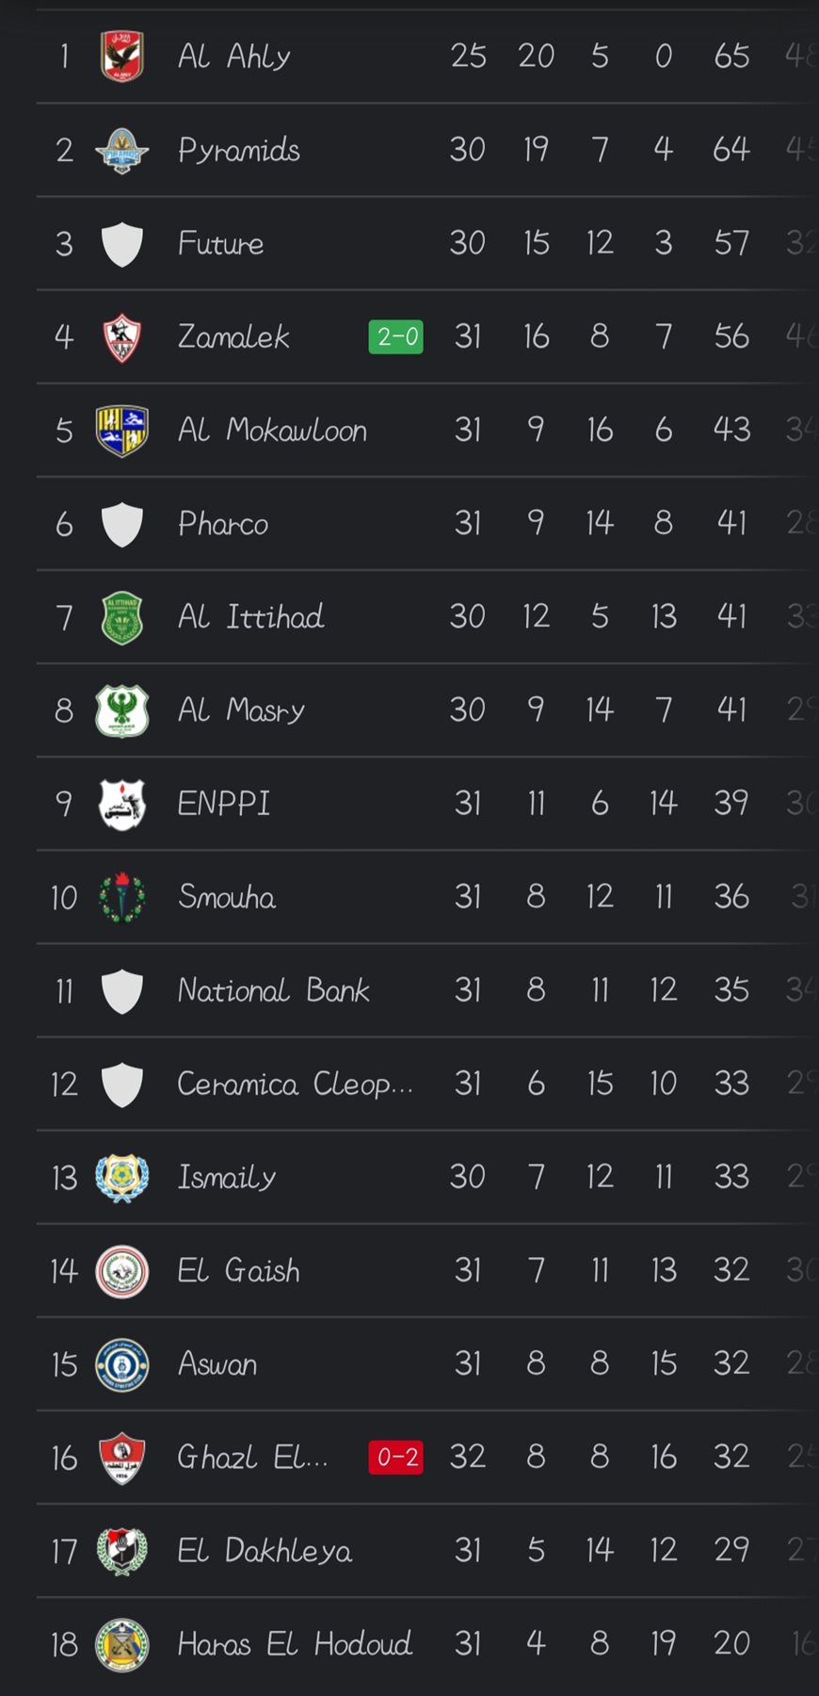Open Zamalek's green 2-0 result badge
819x1696 pixels.
(x=395, y=337)
